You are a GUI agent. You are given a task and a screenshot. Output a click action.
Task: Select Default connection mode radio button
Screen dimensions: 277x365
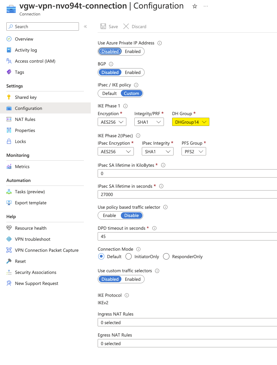(101, 256)
